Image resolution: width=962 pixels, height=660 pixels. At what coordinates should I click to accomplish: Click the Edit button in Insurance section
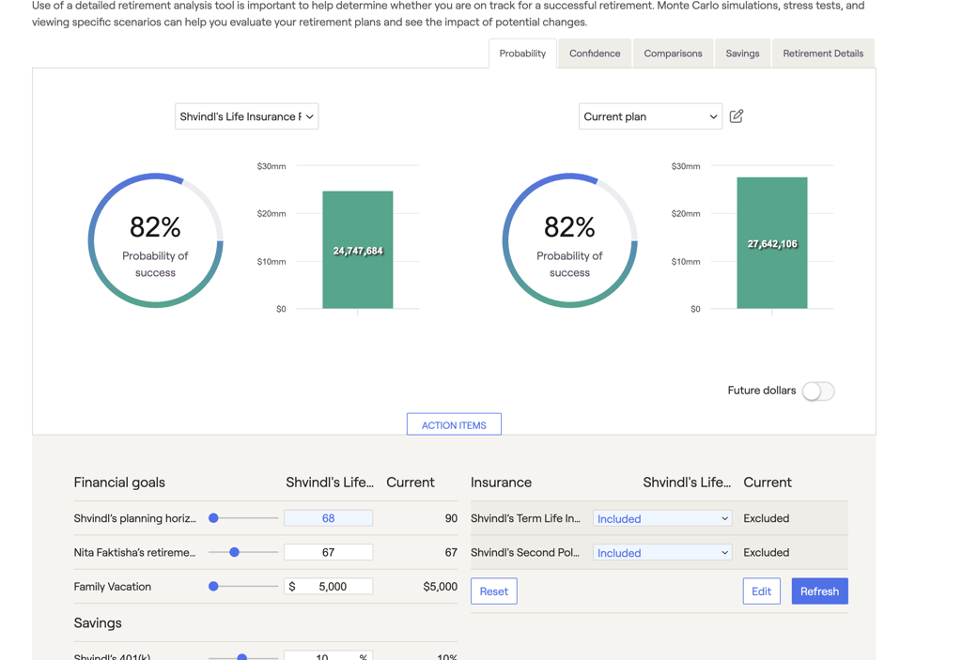761,591
